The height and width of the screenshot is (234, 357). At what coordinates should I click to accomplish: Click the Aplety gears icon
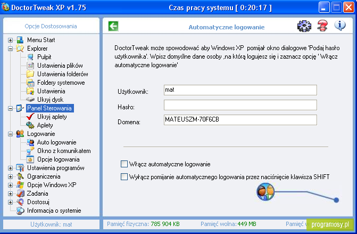coord(30,125)
